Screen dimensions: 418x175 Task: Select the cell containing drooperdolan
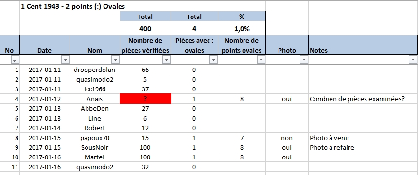95,70
